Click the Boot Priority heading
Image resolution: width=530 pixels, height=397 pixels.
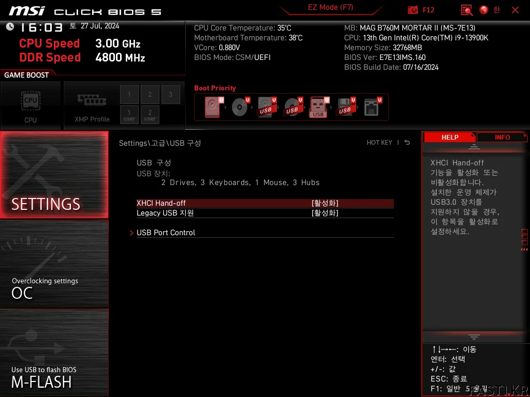click(x=215, y=88)
